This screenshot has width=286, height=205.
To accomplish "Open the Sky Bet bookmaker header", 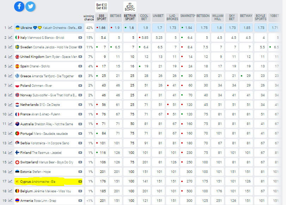I will tap(232, 18).
